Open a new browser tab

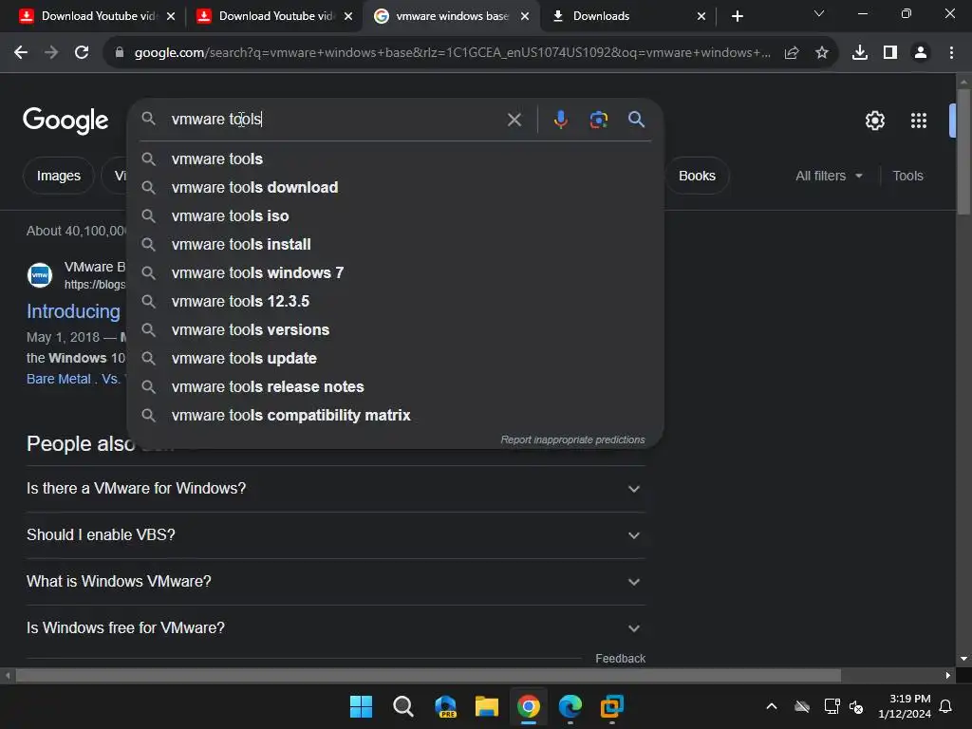(737, 16)
